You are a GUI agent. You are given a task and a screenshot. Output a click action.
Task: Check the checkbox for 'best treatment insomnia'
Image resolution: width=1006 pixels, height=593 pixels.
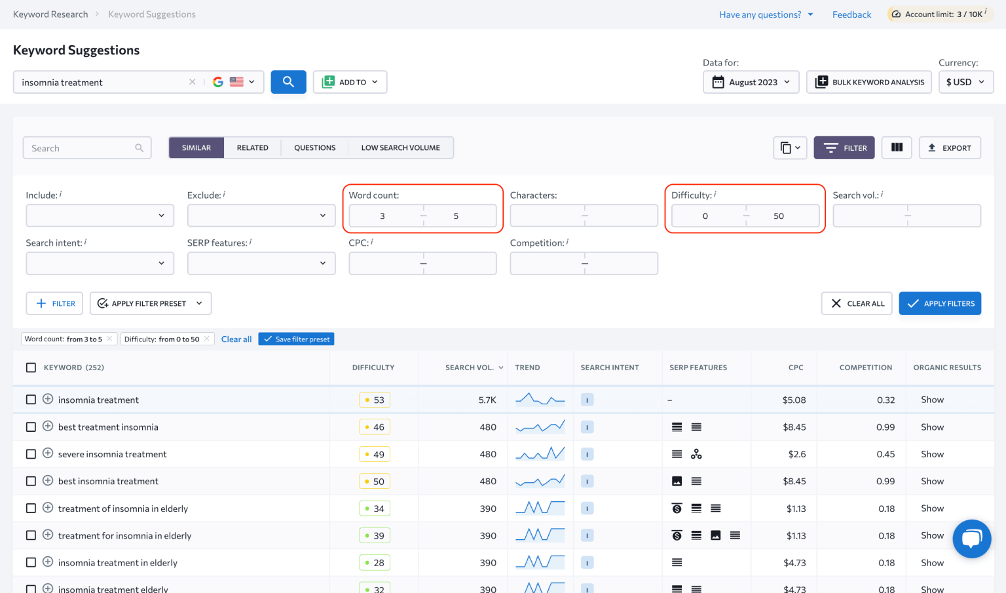tap(31, 427)
